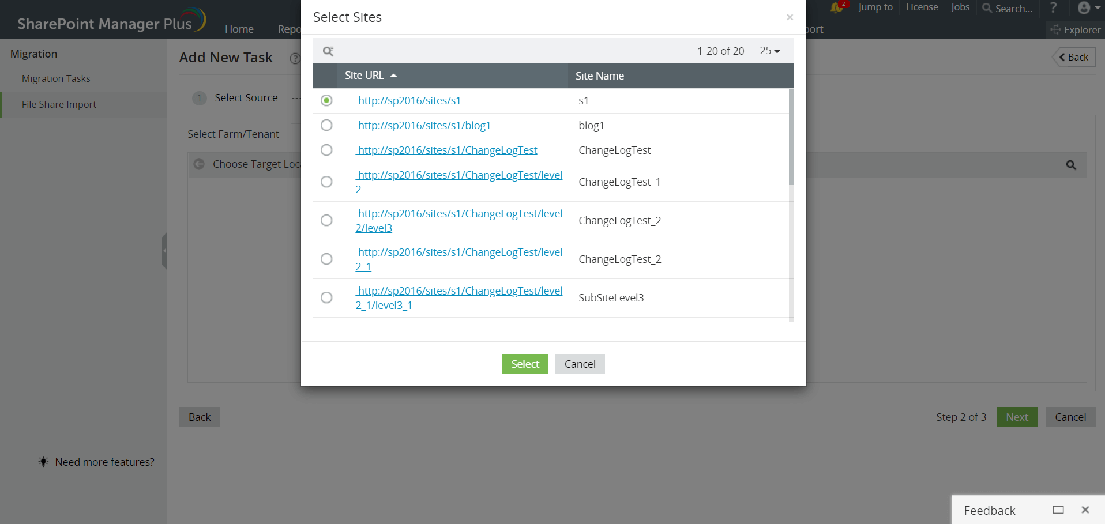Open the user account icon
1105x524 pixels.
(1083, 7)
